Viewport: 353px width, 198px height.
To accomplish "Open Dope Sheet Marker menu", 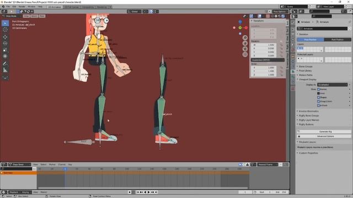I will coord(52,164).
